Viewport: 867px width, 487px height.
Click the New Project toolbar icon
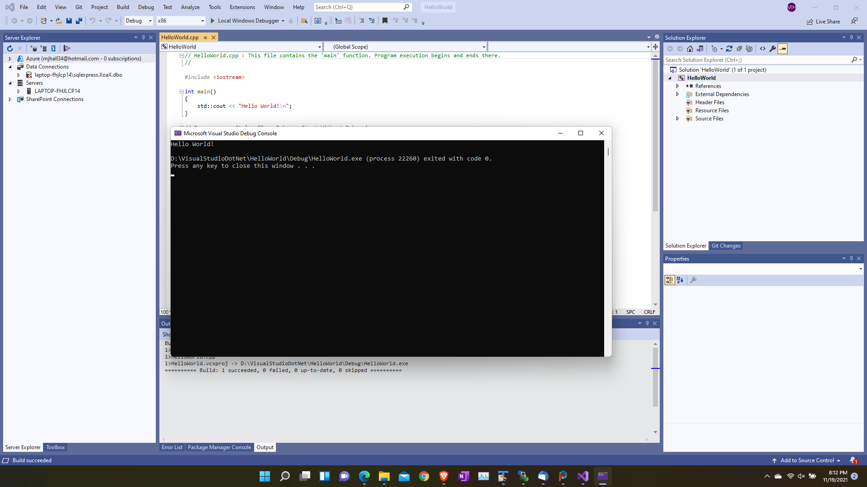point(43,21)
